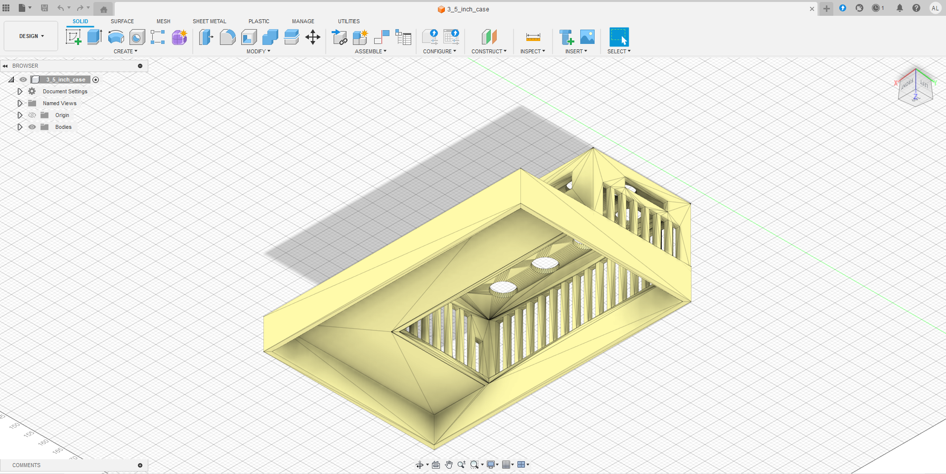Show the Origin folder via eye icon

[32, 115]
